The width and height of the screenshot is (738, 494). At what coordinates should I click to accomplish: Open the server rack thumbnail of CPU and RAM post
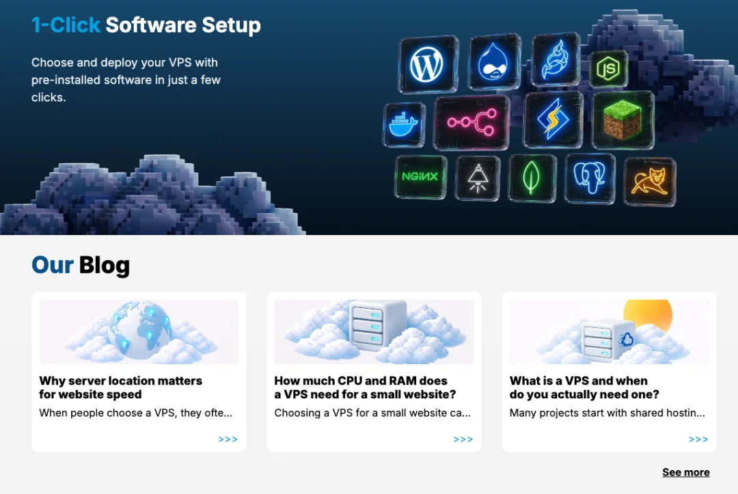(374, 331)
